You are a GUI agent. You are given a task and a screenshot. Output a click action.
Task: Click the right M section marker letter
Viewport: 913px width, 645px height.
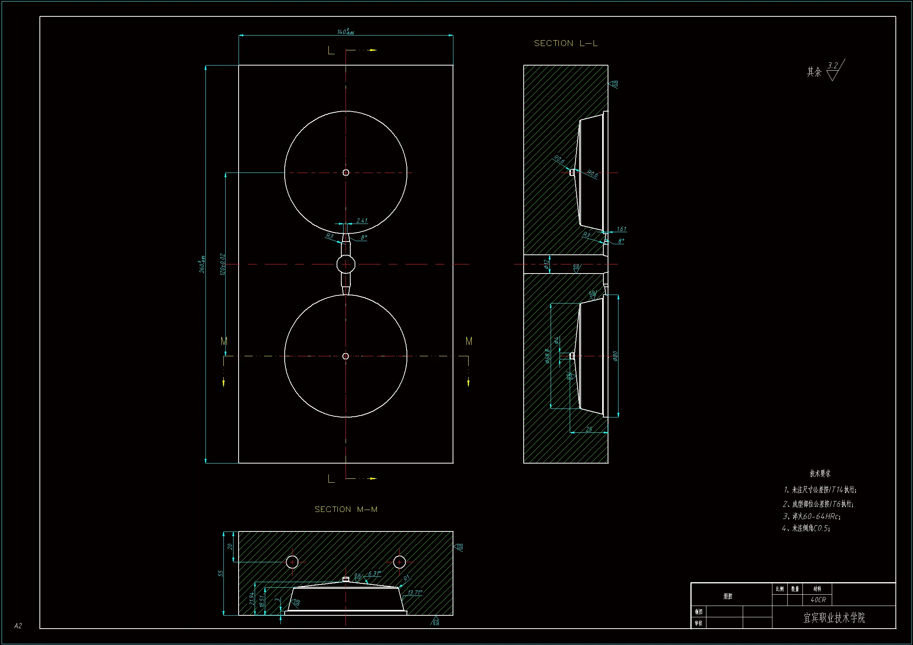(469, 341)
